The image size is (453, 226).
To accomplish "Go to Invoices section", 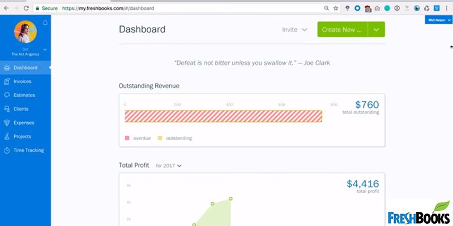I will [25, 81].
